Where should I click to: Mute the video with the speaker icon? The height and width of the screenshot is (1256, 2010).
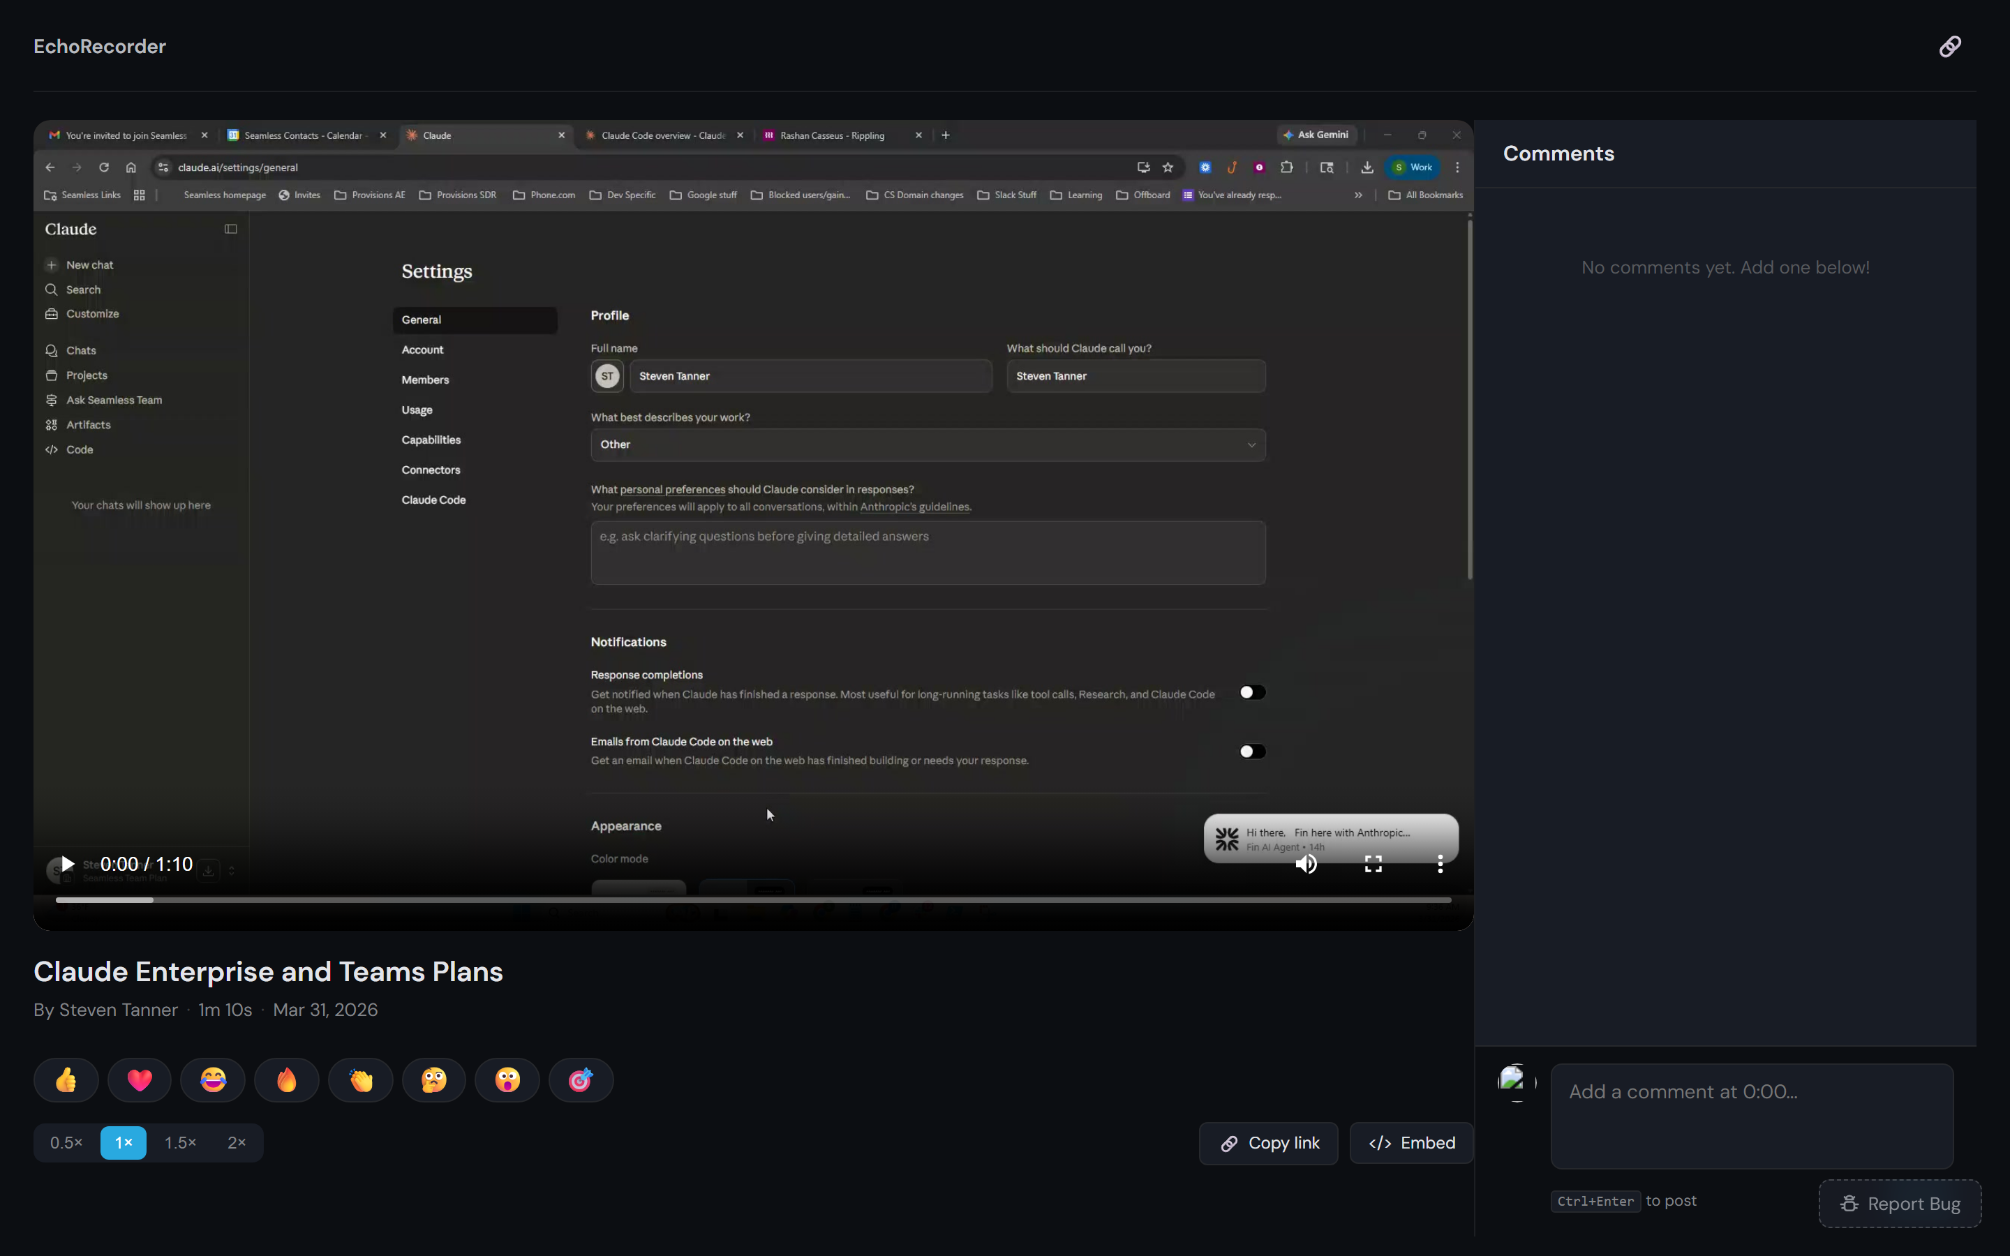(x=1306, y=864)
